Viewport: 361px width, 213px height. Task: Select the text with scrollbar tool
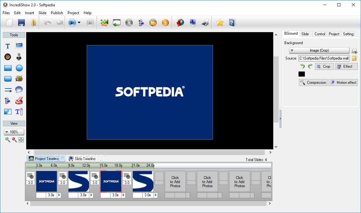pyautogui.click(x=19, y=112)
